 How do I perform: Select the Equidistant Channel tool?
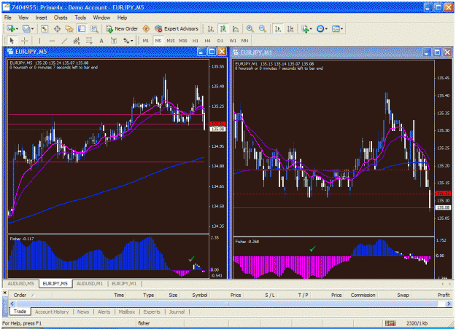[77, 41]
